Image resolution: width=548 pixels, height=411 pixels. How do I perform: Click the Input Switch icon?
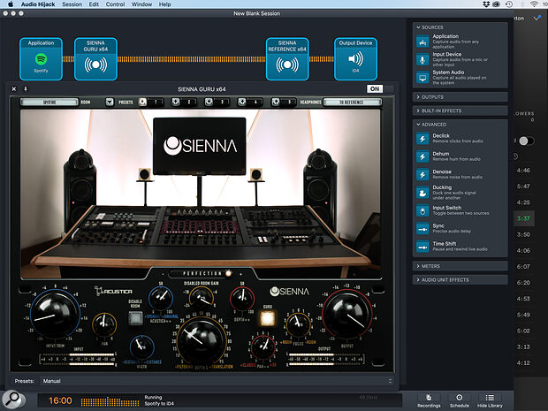422,210
